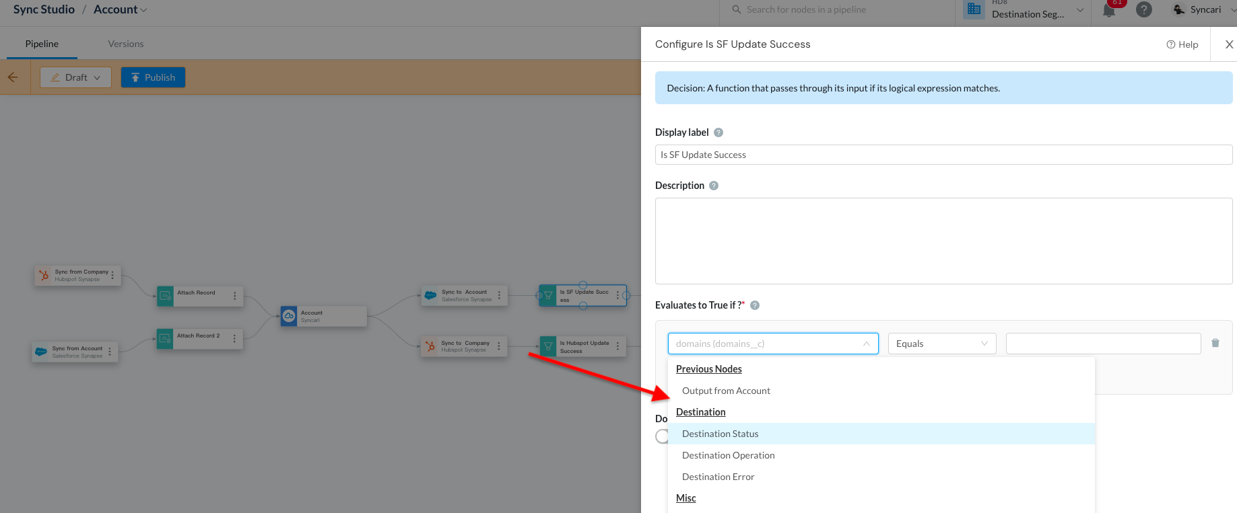Screen dimensions: 1237x513
Task: Open three-dot menu on Sync from Account node
Action: 110,352
